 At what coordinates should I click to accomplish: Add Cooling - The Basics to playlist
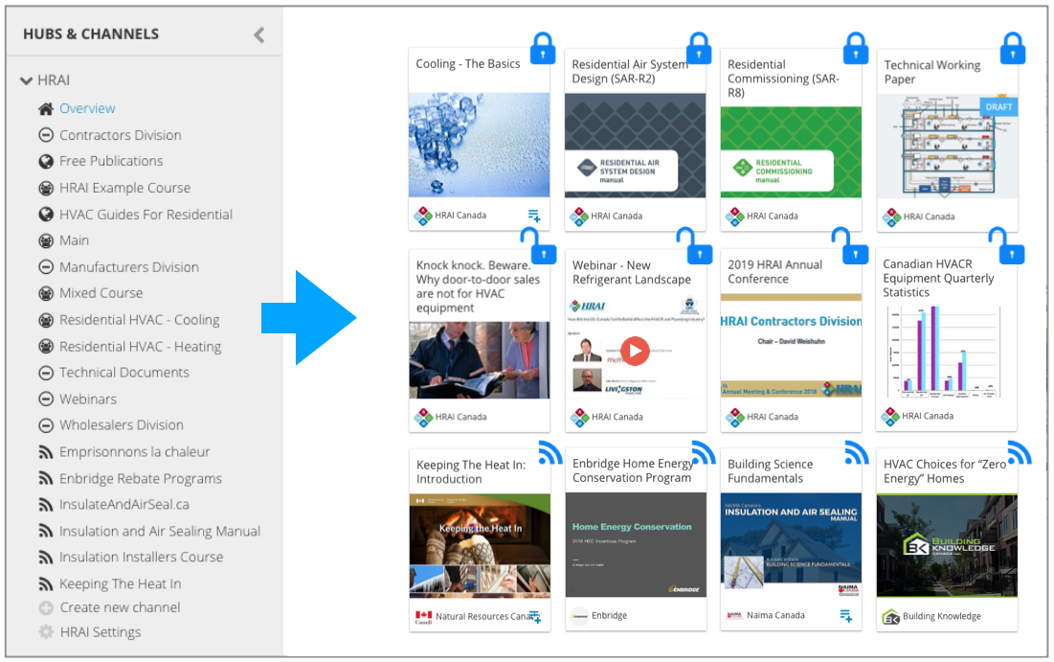click(534, 216)
